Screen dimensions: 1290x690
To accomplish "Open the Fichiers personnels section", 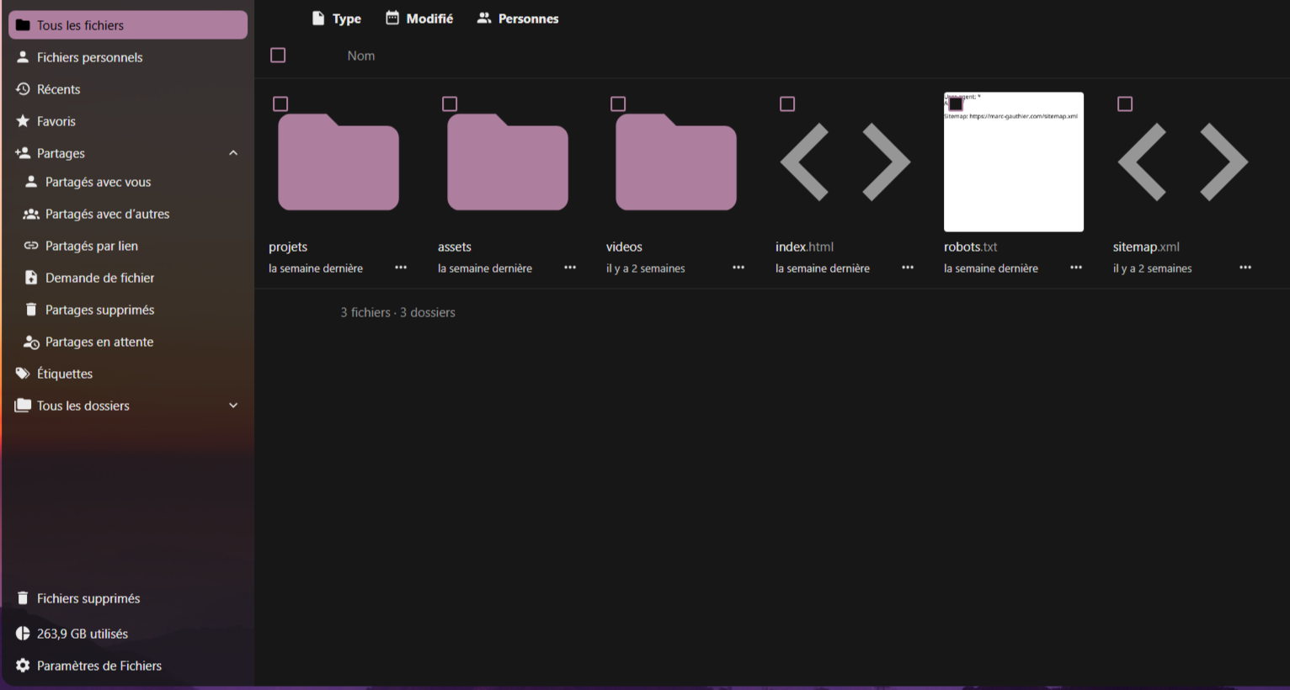I will pyautogui.click(x=88, y=56).
